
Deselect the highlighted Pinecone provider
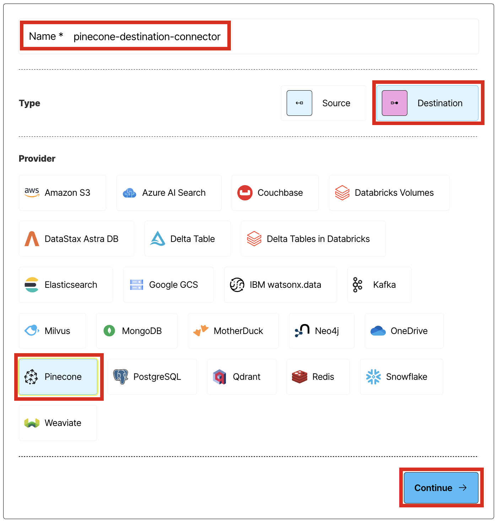point(59,377)
